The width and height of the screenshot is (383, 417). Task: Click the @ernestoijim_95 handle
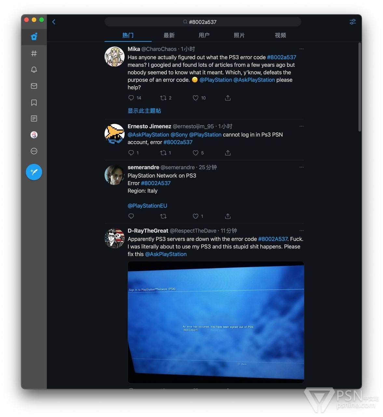click(193, 126)
